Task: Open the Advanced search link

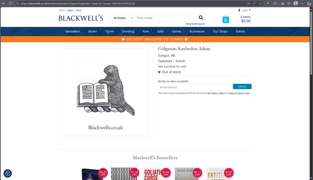Action: 195,24
